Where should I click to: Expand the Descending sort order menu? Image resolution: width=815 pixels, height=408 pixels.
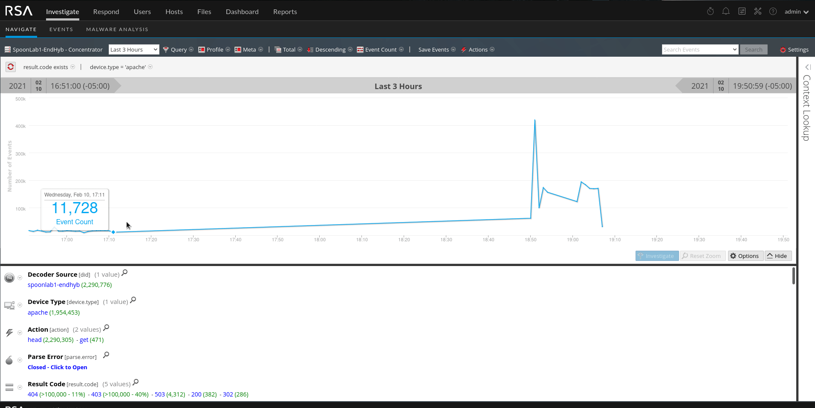pos(330,49)
